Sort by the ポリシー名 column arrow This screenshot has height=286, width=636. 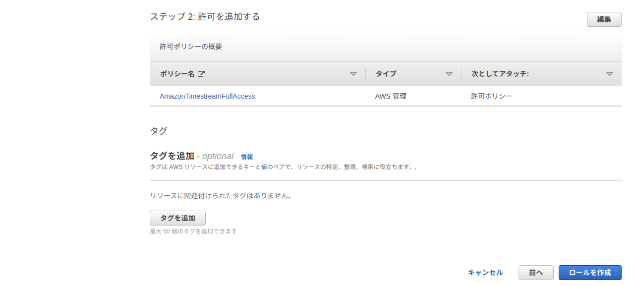click(353, 74)
